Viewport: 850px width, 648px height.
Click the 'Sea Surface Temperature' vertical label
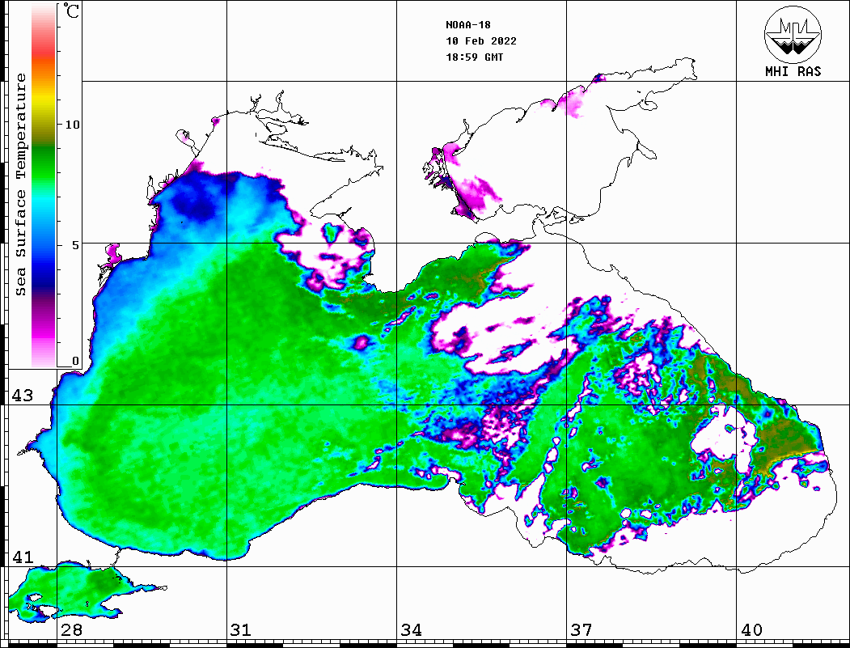click(x=20, y=185)
